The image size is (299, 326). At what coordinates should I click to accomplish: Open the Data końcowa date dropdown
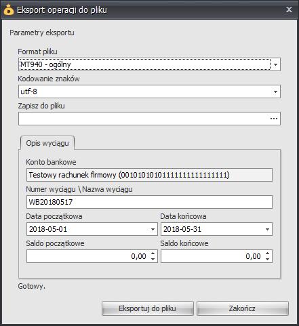(267, 229)
